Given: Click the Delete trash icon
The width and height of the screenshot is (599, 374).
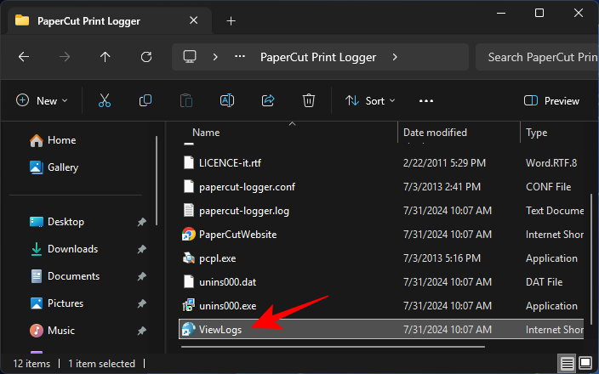Looking at the screenshot, I should pyautogui.click(x=309, y=100).
